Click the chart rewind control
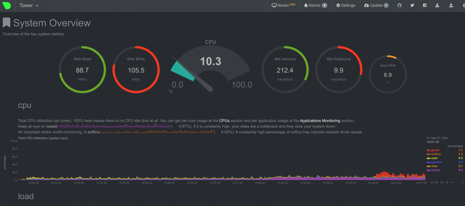Screen dimensions: 465x206 [x=432, y=182]
